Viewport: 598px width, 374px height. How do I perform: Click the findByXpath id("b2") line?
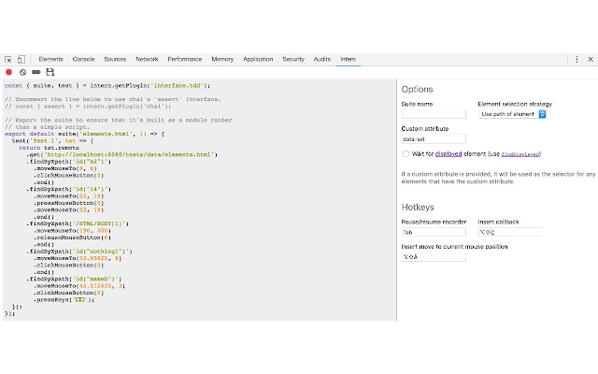pyautogui.click(x=68, y=162)
